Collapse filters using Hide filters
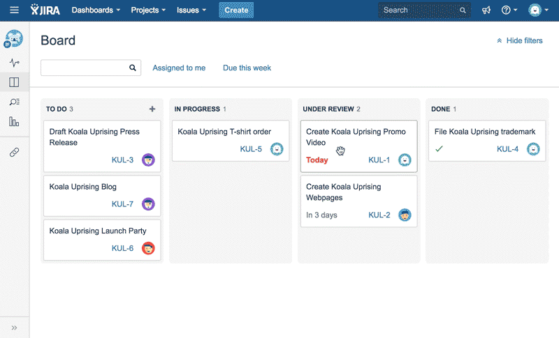 click(518, 40)
